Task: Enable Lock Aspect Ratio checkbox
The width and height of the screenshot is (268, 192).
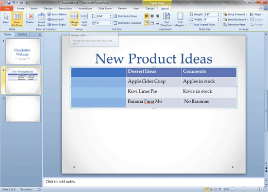Action: click(x=191, y=25)
